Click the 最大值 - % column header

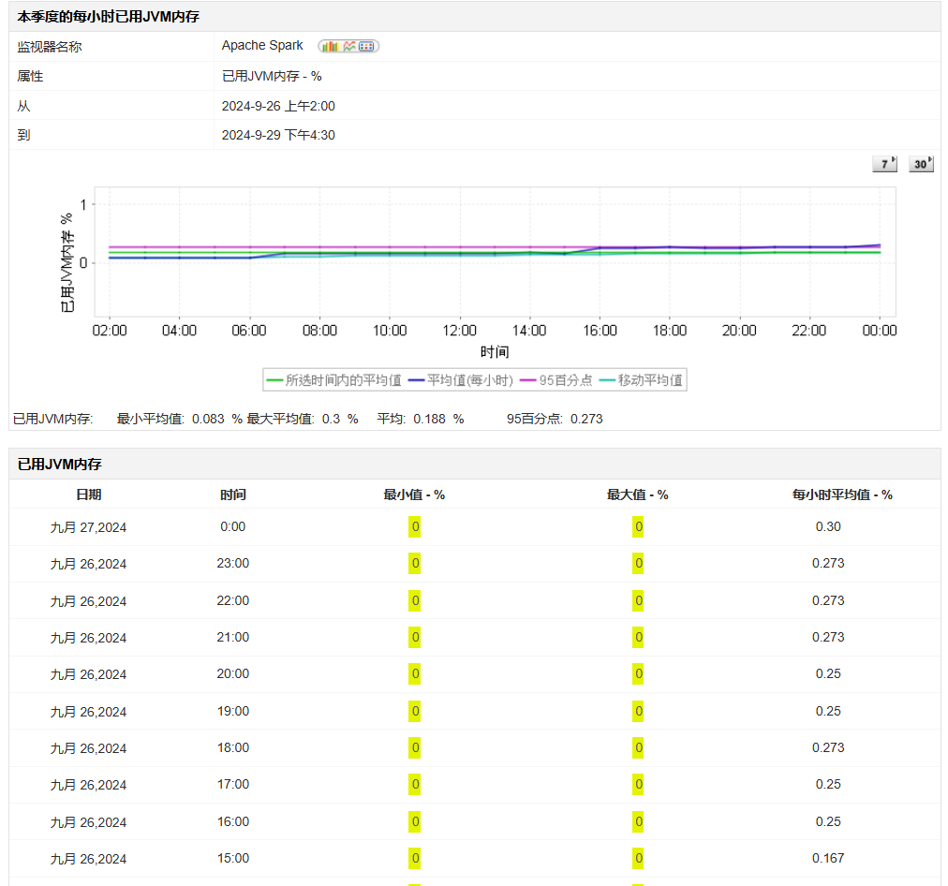pos(638,495)
